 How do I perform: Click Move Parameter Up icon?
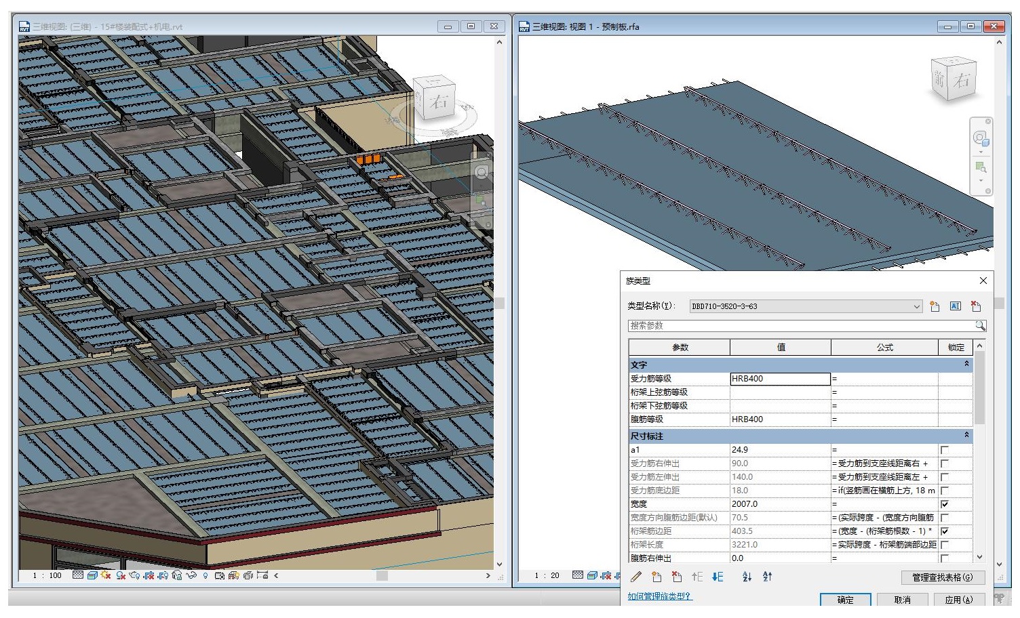(697, 577)
